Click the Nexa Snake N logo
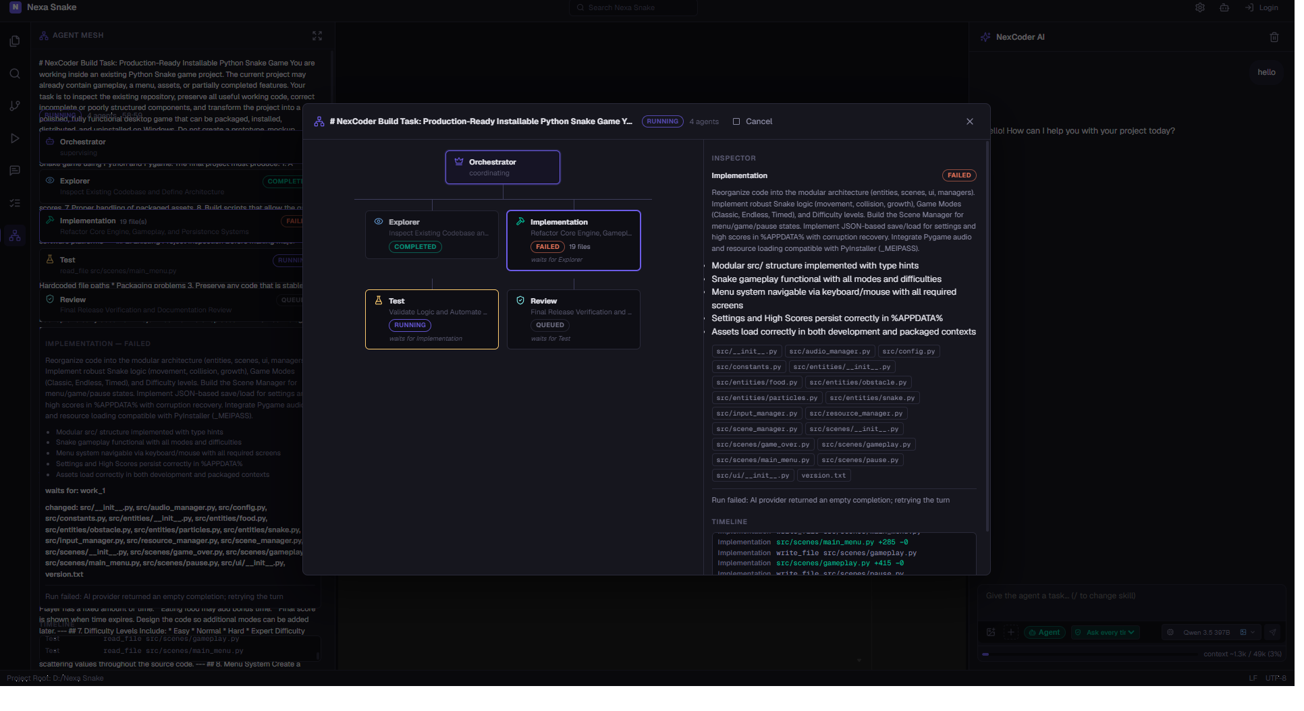The width and height of the screenshot is (1304, 711). click(x=15, y=7)
